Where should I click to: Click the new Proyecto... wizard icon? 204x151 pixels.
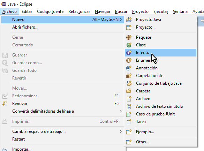click(x=129, y=27)
